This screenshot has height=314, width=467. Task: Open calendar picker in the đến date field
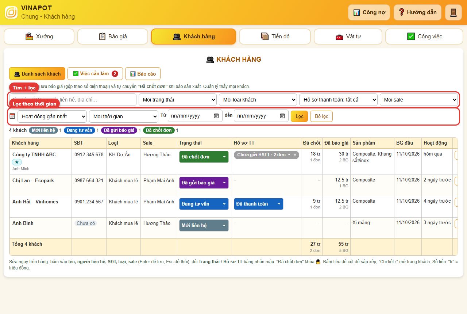tap(282, 116)
